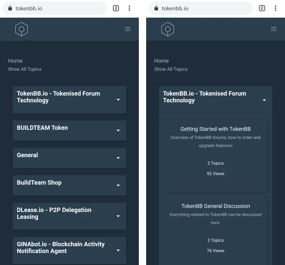
Task: Open tab switcher in left browser
Action: pyautogui.click(x=116, y=8)
